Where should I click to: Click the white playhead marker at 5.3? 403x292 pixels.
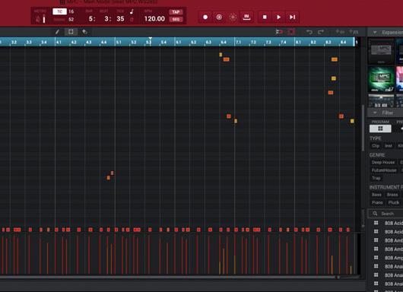pyautogui.click(x=150, y=39)
